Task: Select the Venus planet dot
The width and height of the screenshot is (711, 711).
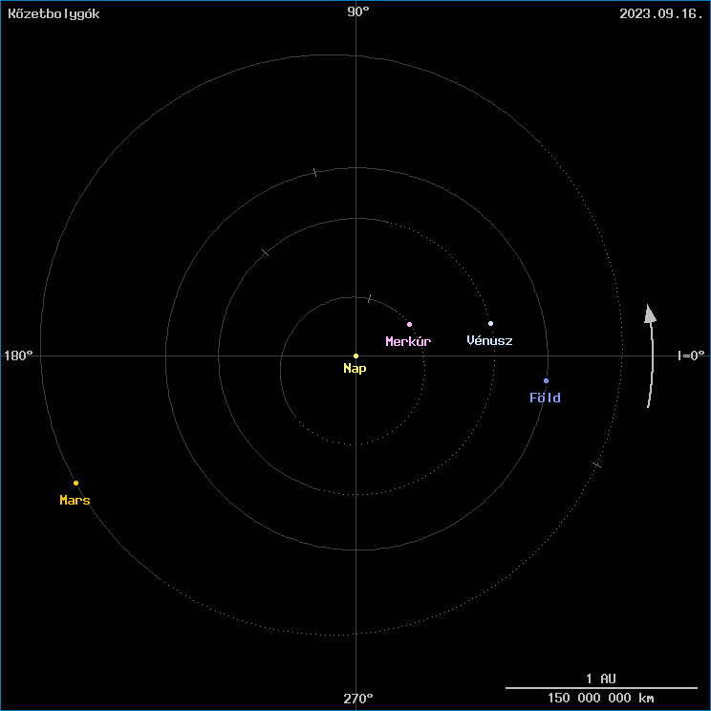Action: [490, 323]
